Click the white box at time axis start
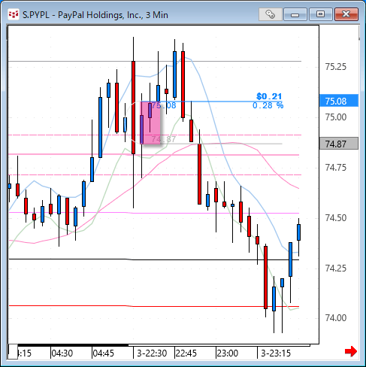The image size is (366, 367). (13, 352)
